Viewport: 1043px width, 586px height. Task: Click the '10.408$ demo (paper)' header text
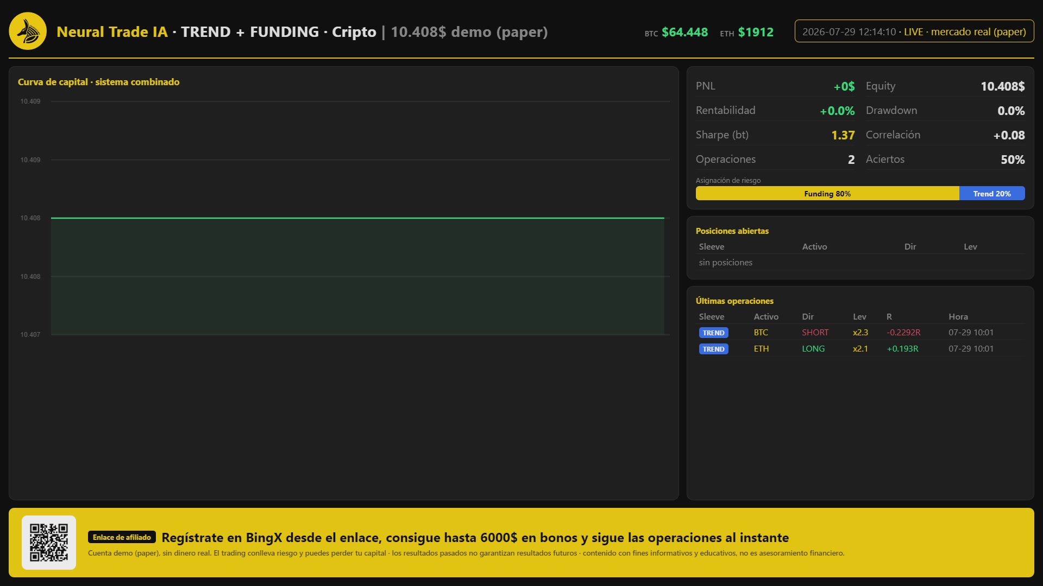pyautogui.click(x=469, y=32)
